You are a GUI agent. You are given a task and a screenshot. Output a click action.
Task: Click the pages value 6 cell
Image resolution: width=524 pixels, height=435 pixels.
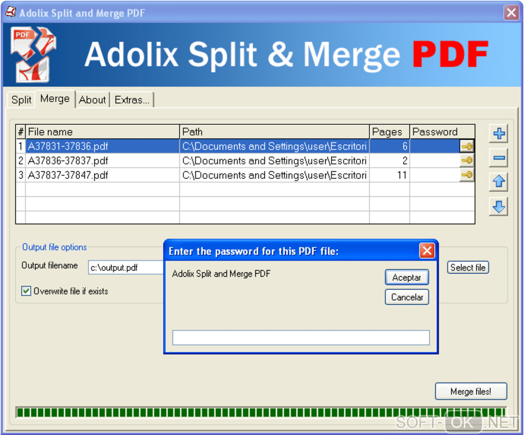(389, 146)
